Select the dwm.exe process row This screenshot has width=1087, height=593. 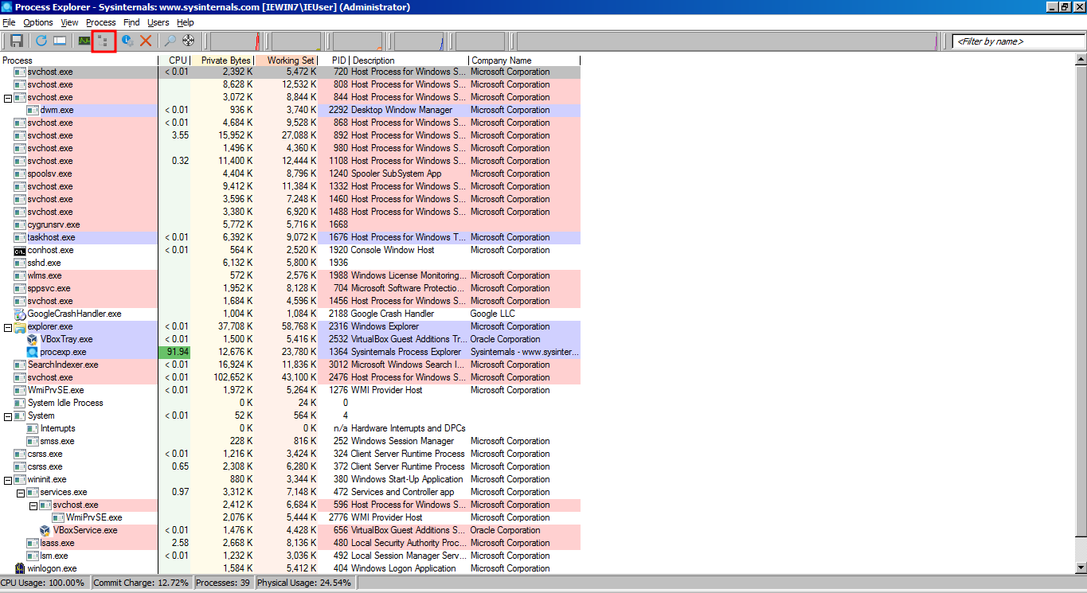290,110
